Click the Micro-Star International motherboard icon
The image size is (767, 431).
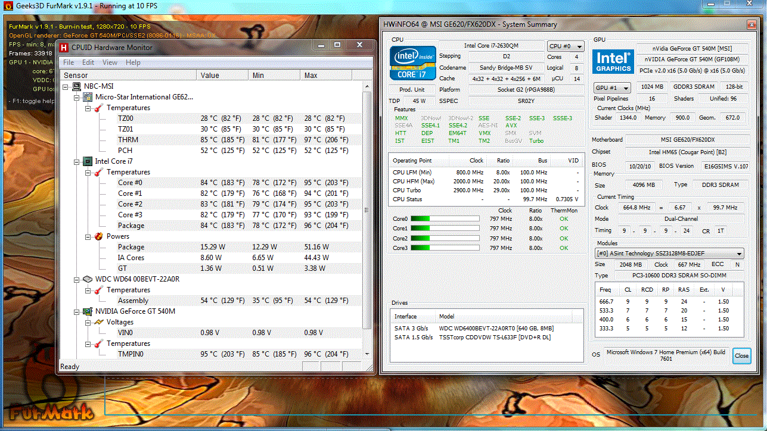click(x=88, y=97)
